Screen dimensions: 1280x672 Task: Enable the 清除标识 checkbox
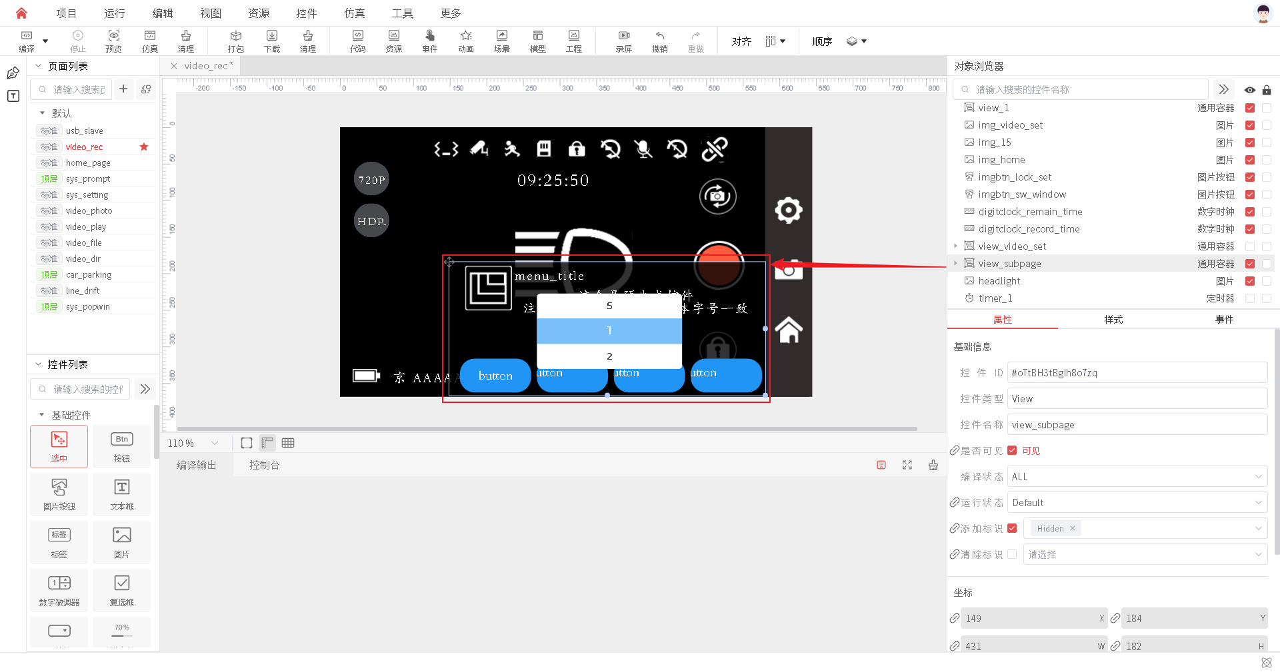1012,554
